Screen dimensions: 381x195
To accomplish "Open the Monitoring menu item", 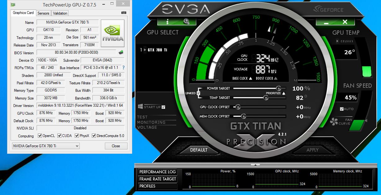I will click(x=151, y=122).
